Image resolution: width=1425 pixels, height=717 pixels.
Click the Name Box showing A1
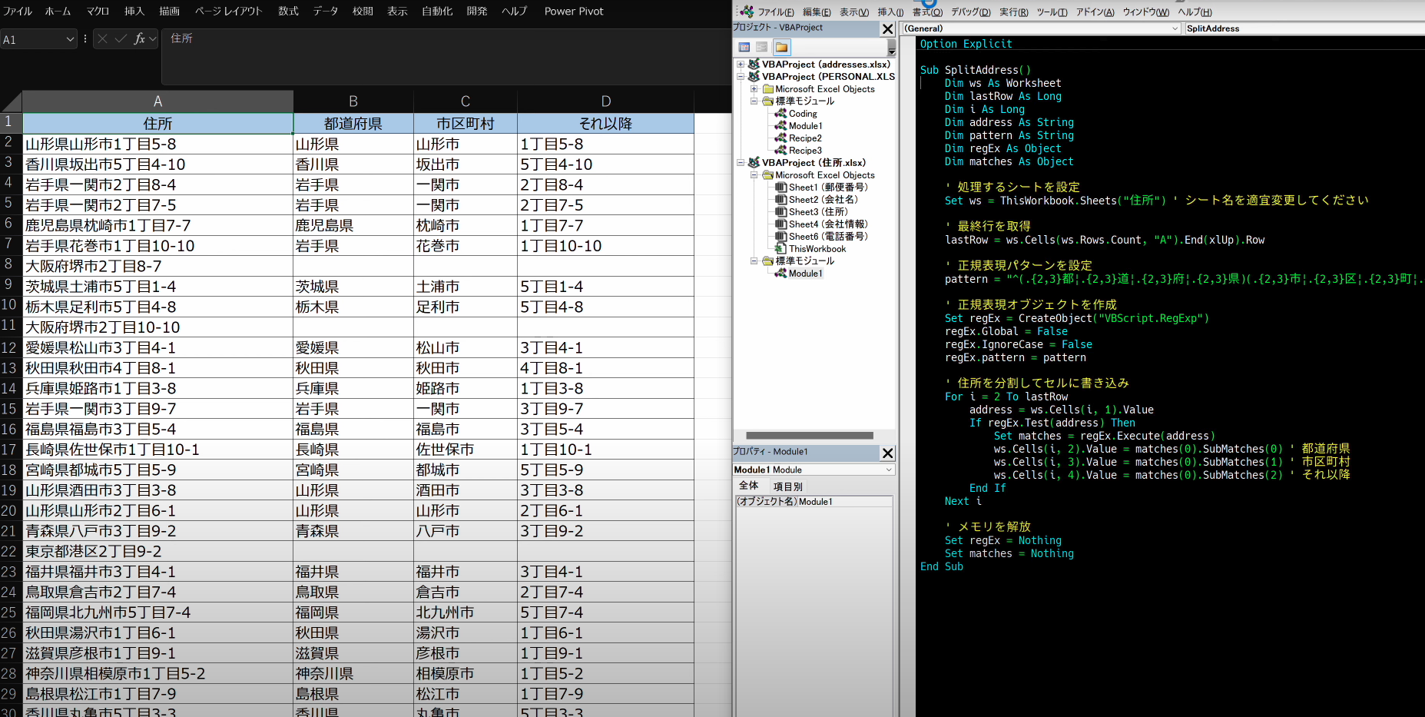coord(32,39)
